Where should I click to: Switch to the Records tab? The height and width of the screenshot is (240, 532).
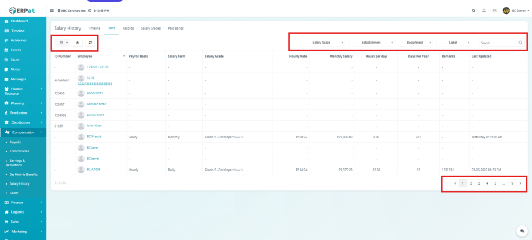[x=128, y=28]
